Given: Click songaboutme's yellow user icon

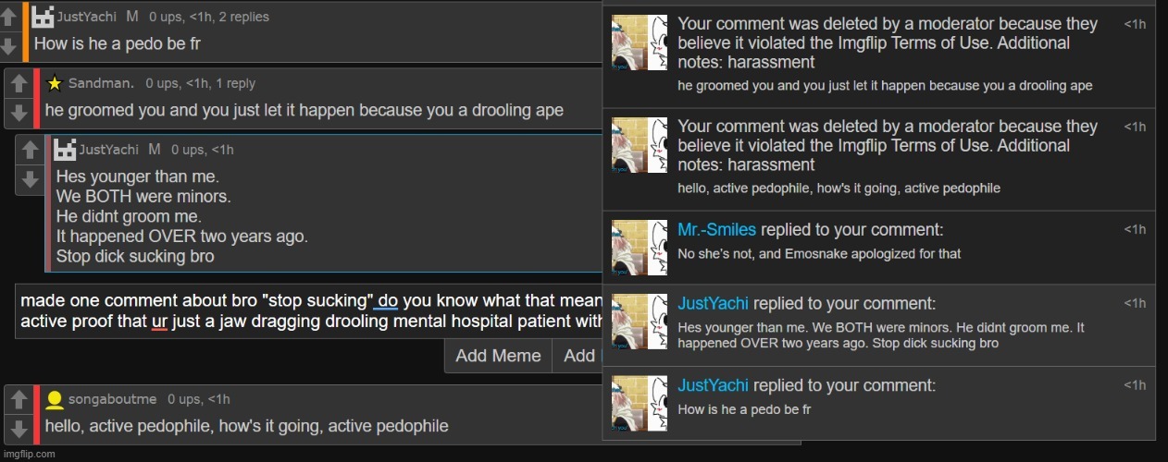Looking at the screenshot, I should tap(55, 399).
